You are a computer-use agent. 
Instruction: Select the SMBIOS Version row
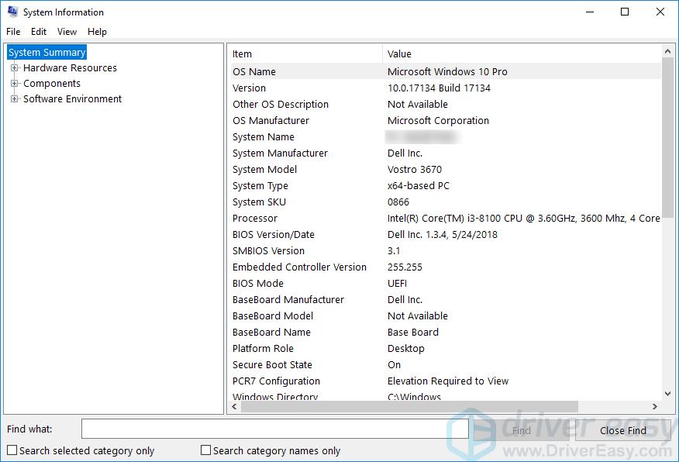pyautogui.click(x=446, y=251)
